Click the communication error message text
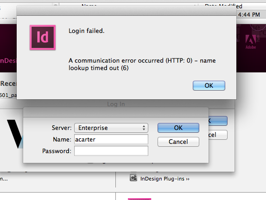This screenshot has width=266, height=200. click(x=142, y=64)
